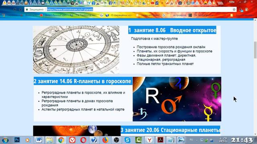Click bullet Планеты, их скорость и функции
The image size is (257, 144).
[174, 51]
